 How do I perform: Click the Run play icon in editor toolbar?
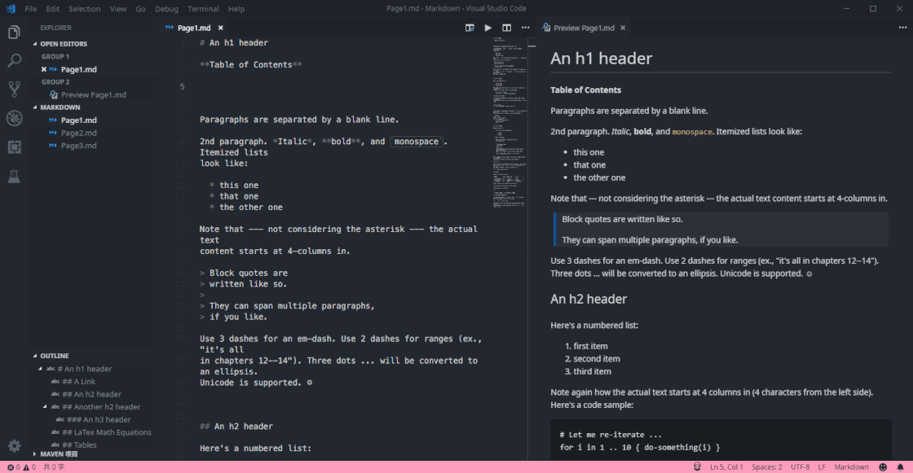[x=488, y=28]
